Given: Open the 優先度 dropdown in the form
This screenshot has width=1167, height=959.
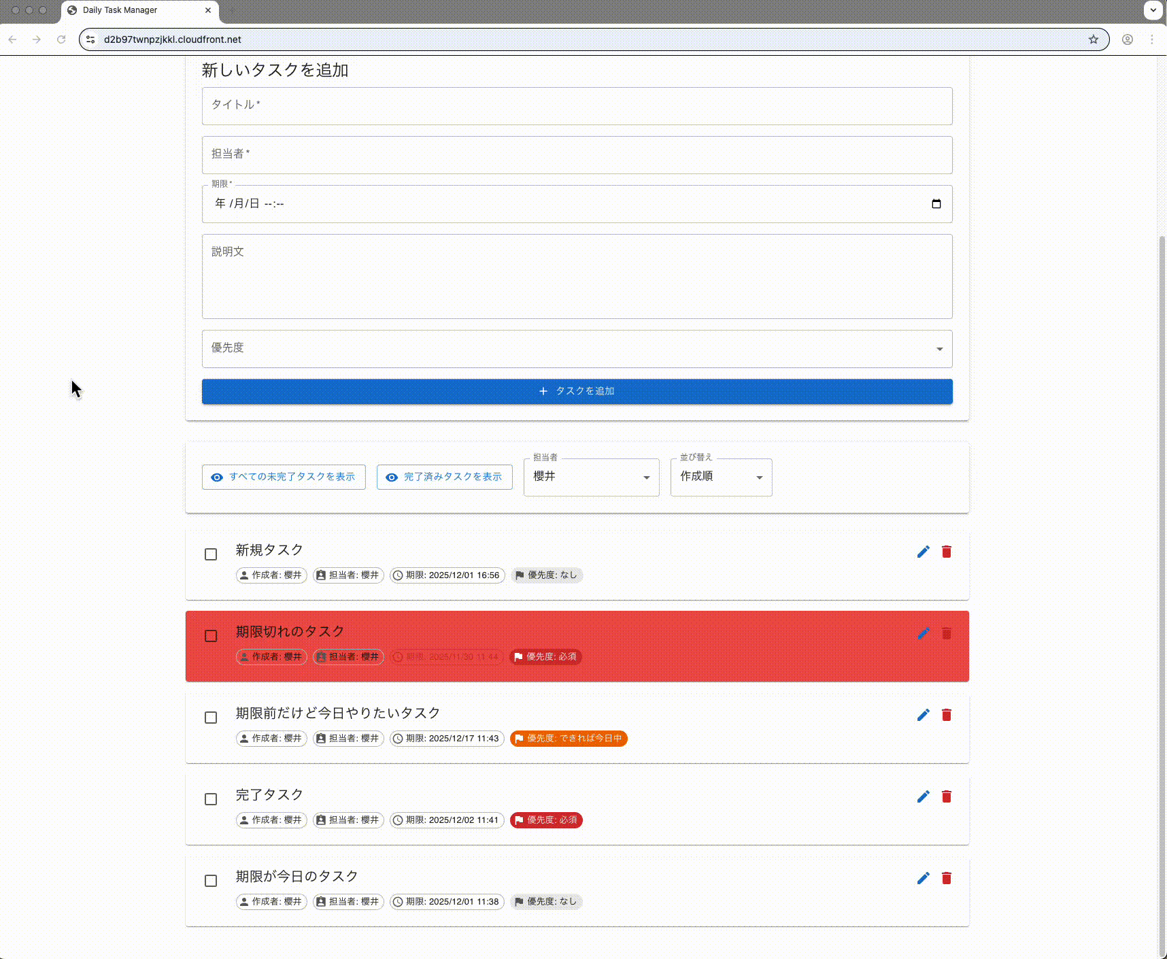Looking at the screenshot, I should pyautogui.click(x=577, y=349).
